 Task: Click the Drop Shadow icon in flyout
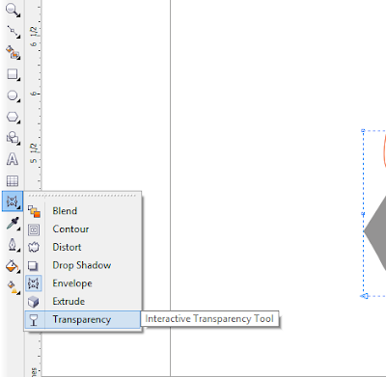click(x=33, y=265)
